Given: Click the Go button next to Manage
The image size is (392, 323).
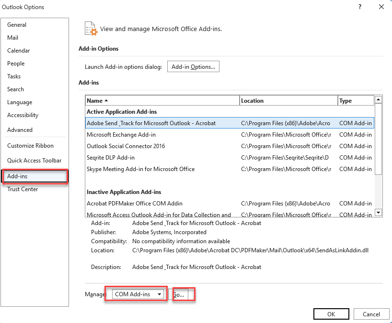Looking at the screenshot, I should 178,295.
